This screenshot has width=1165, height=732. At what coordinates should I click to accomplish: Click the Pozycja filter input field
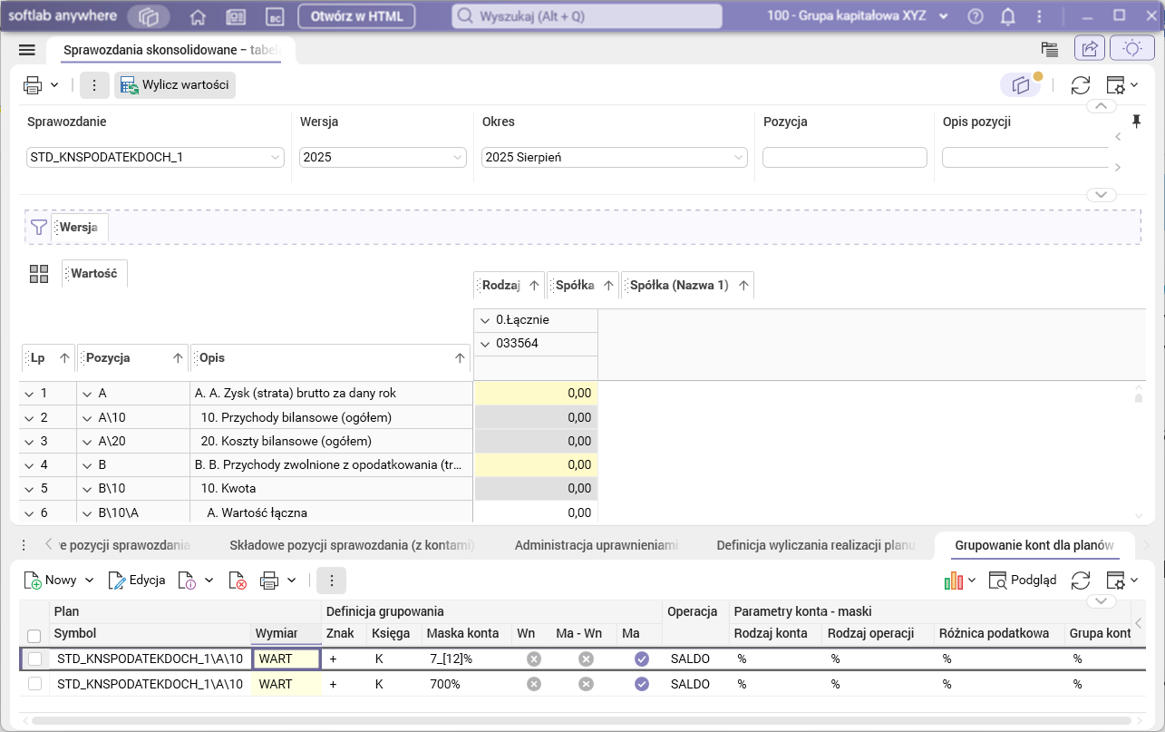(844, 158)
